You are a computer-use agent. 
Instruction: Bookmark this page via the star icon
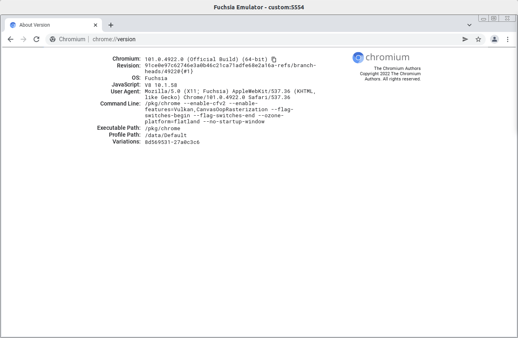pos(478,39)
